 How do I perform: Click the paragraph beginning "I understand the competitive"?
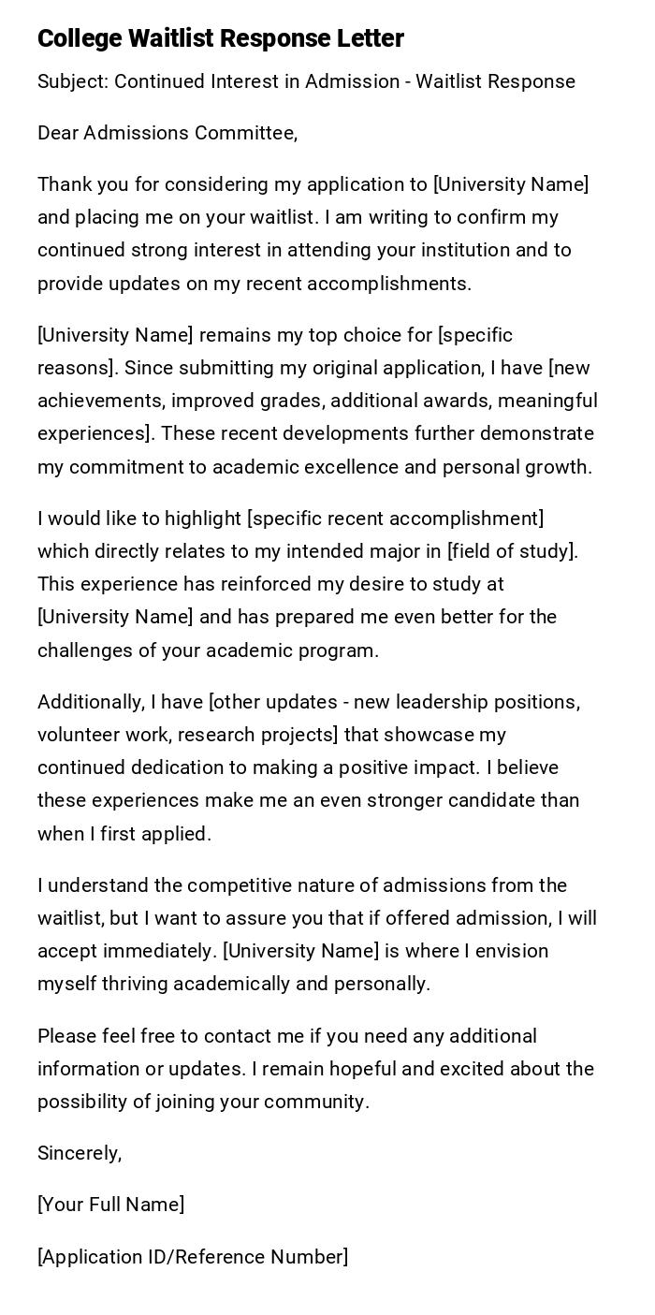click(316, 934)
